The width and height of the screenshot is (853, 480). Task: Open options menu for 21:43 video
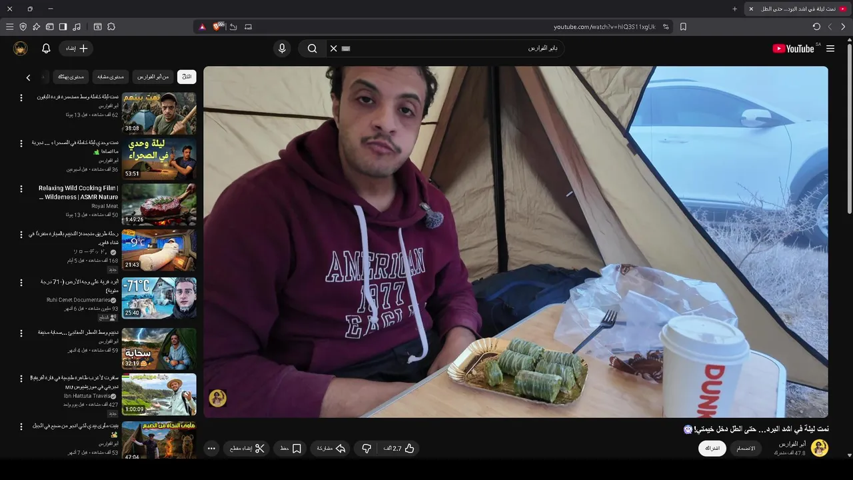click(21, 235)
